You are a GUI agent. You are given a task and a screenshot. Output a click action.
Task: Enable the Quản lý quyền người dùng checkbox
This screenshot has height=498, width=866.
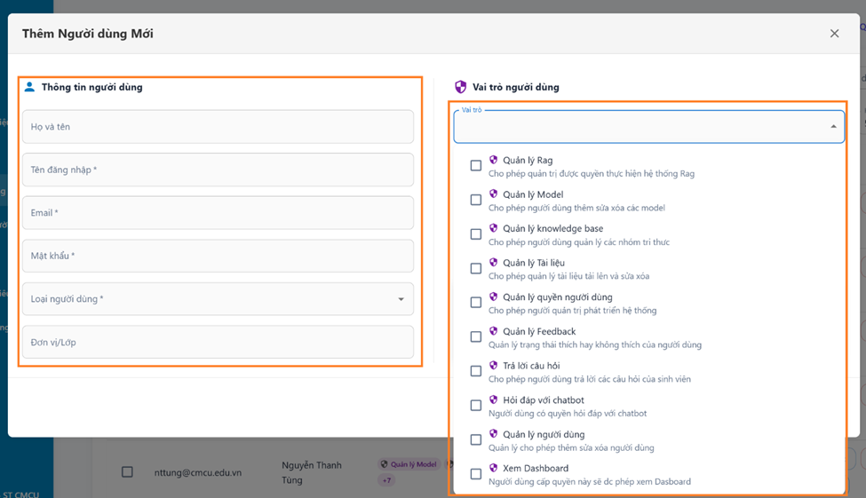476,303
